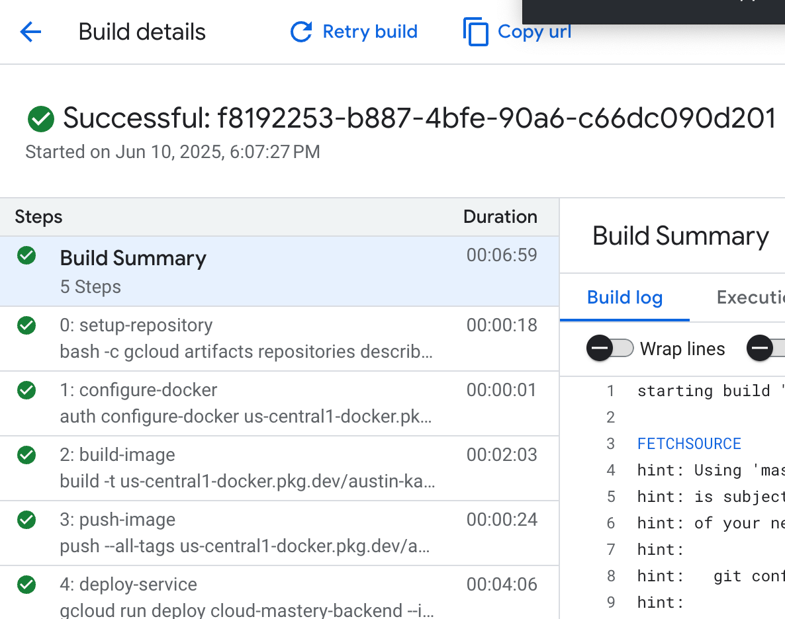Click the circular Retry build refresh icon

coord(300,31)
